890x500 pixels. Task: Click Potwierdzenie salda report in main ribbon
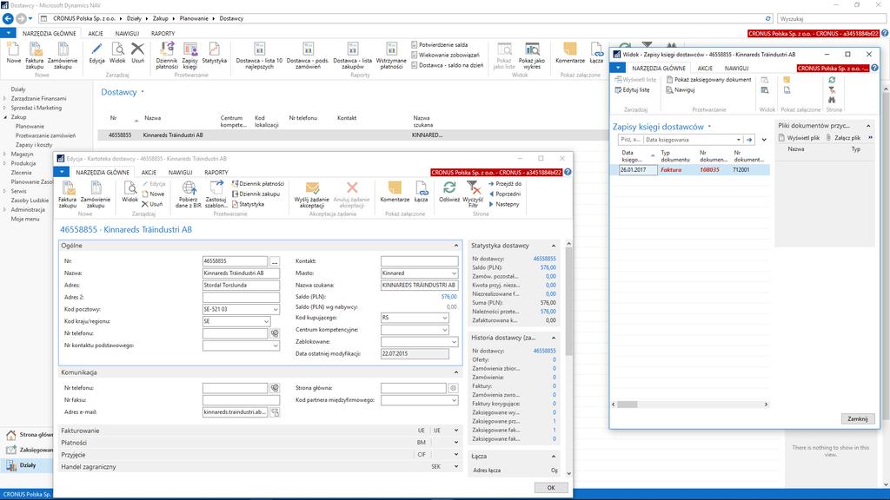[440, 45]
